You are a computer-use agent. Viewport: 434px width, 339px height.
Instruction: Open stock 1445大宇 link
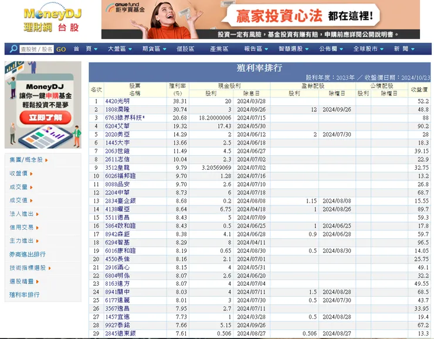click(x=117, y=143)
